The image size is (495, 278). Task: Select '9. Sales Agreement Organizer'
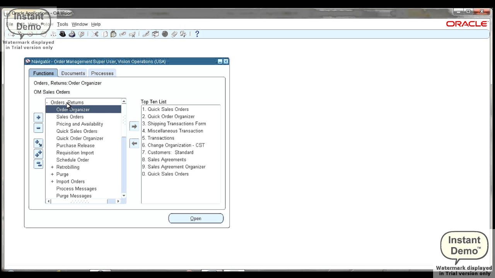click(174, 167)
